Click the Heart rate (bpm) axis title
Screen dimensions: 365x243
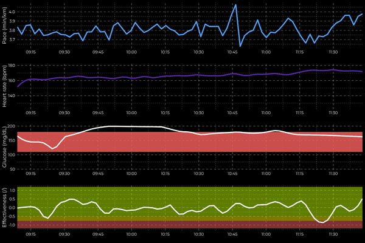[x=5, y=86]
